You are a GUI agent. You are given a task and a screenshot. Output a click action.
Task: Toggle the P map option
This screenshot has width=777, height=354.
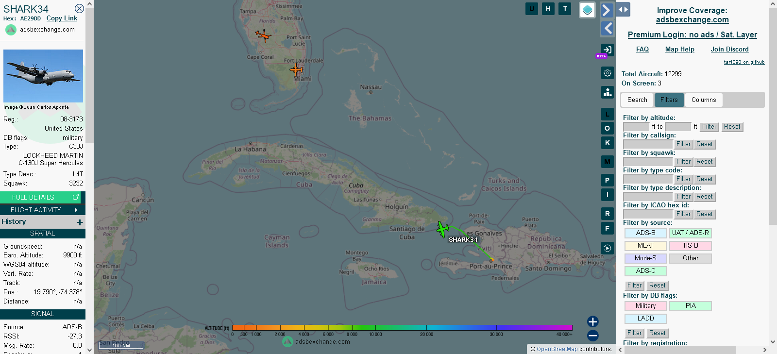608,180
